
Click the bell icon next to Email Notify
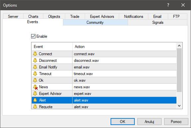click(35, 67)
